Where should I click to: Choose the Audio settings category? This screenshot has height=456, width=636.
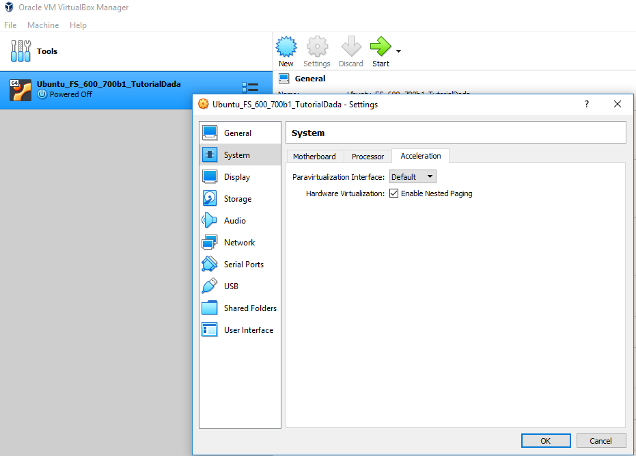(x=234, y=221)
